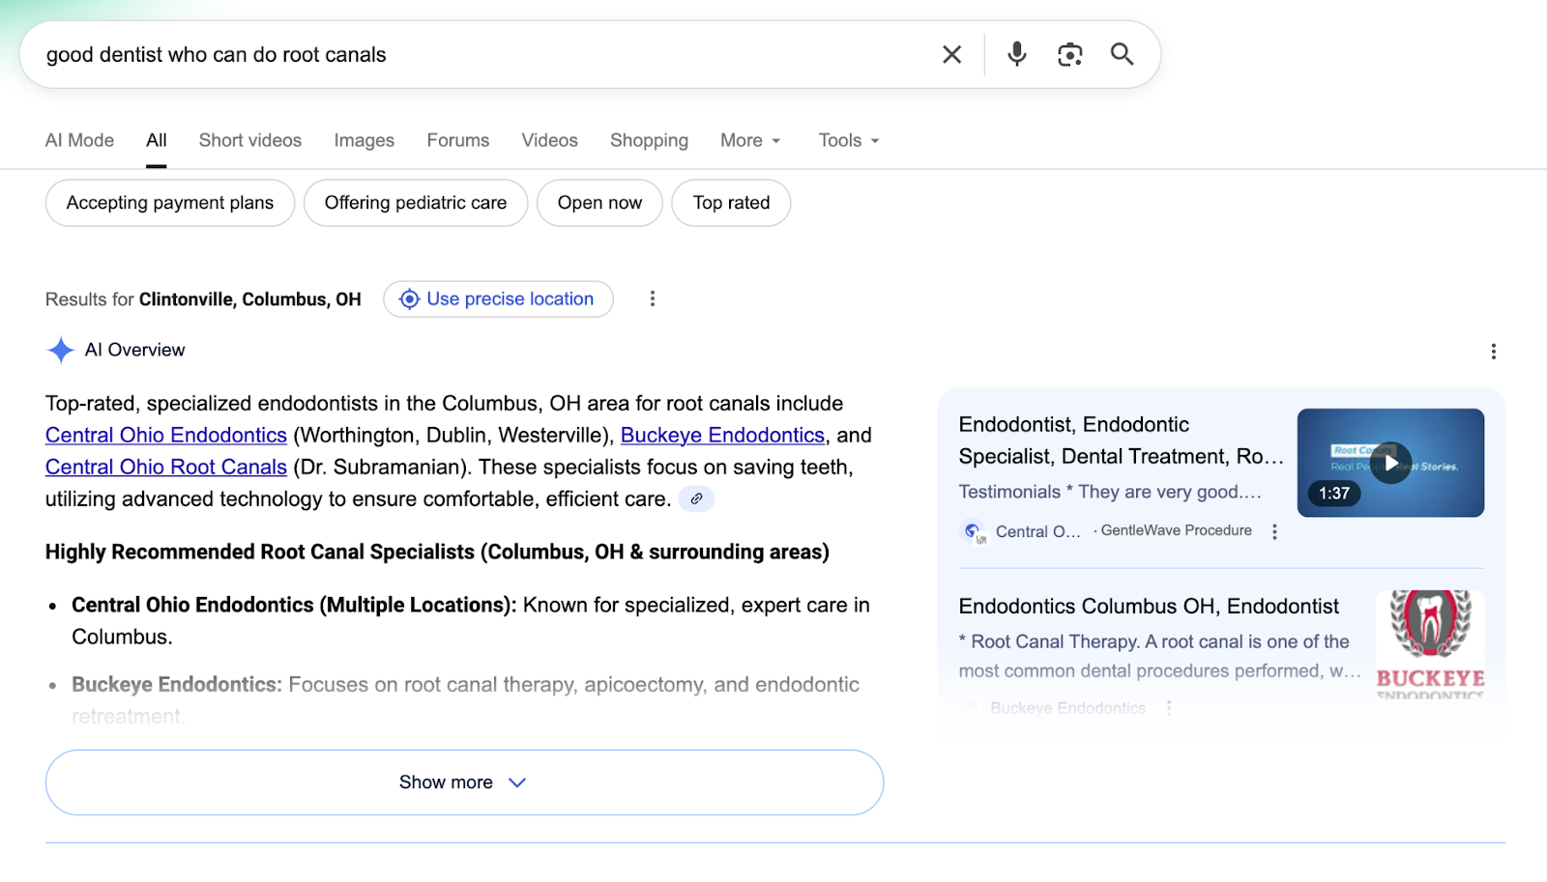Open the Central Ohio Endodontics link
1547x882 pixels.
coord(166,436)
